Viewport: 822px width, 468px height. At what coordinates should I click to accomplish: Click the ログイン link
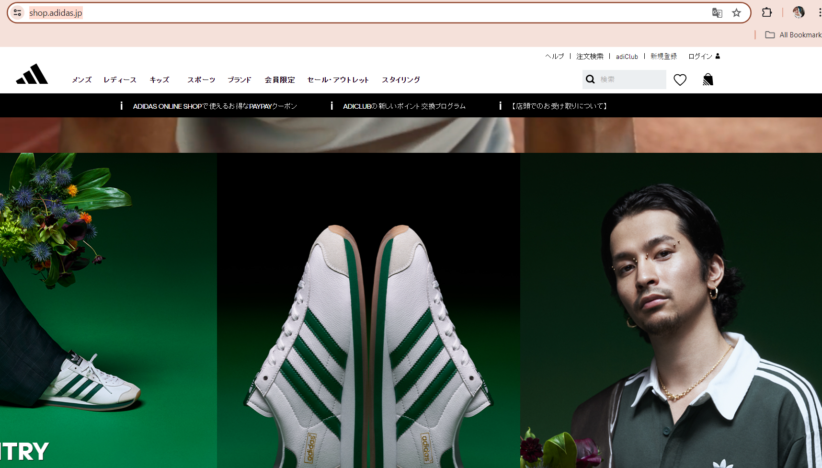[x=700, y=57]
